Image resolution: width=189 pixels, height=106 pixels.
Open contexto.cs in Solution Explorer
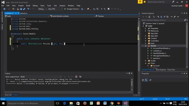click(157, 51)
